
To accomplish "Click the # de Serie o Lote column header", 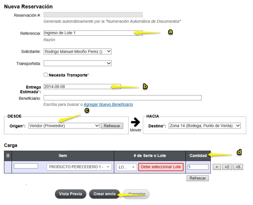I will pos(150,156).
